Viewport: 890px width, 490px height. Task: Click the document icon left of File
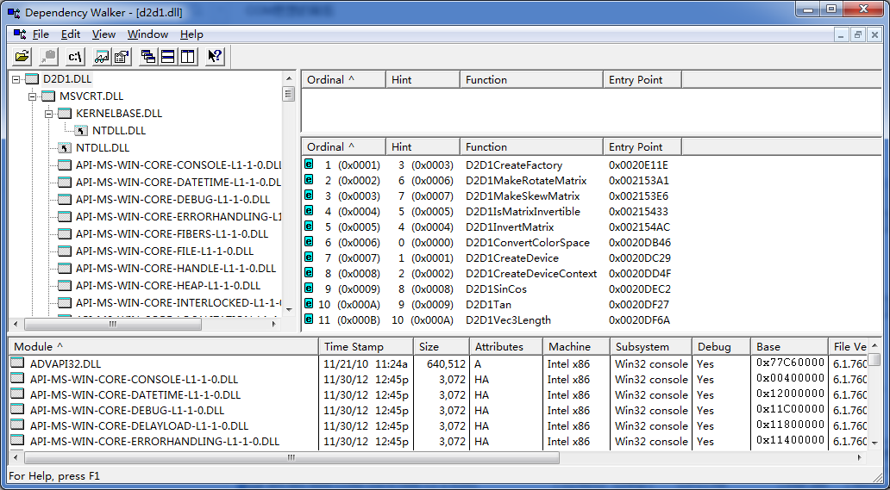pyautogui.click(x=20, y=34)
